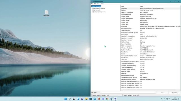The height and width of the screenshot is (101, 181).
Task: Select the Windows Directory row
Action: tap(151, 48)
